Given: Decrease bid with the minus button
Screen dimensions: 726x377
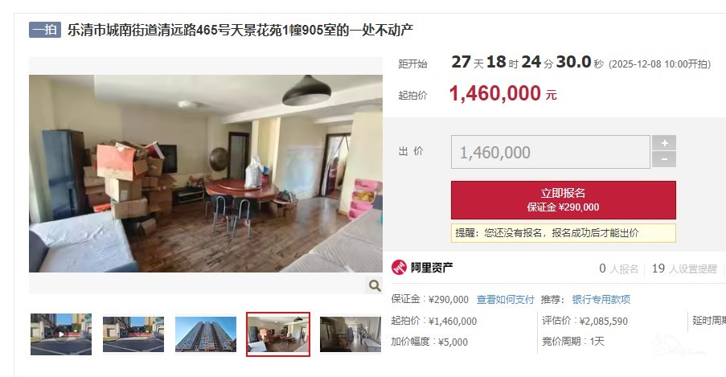Looking at the screenshot, I should pyautogui.click(x=664, y=159).
